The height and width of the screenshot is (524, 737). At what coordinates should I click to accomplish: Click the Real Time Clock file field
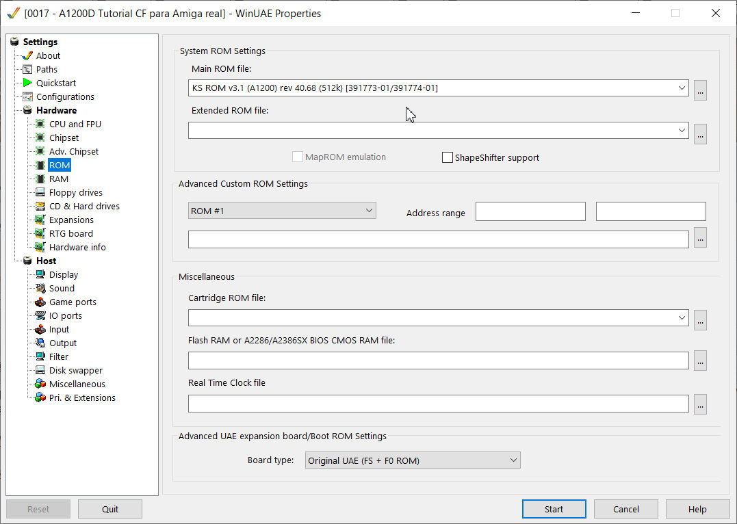pyautogui.click(x=438, y=403)
